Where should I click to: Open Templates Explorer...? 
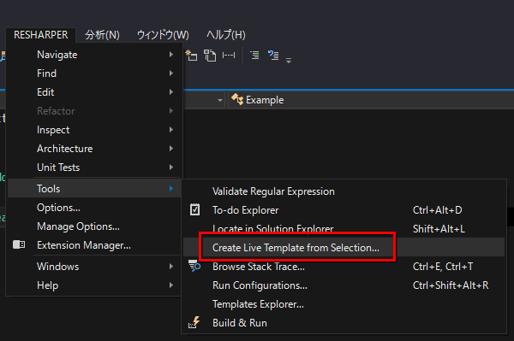click(x=344, y=304)
